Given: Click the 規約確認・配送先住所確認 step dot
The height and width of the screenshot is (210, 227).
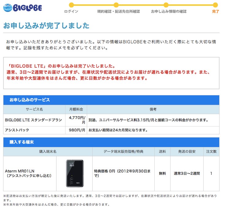Looking at the screenshot, I should coord(116,5).
